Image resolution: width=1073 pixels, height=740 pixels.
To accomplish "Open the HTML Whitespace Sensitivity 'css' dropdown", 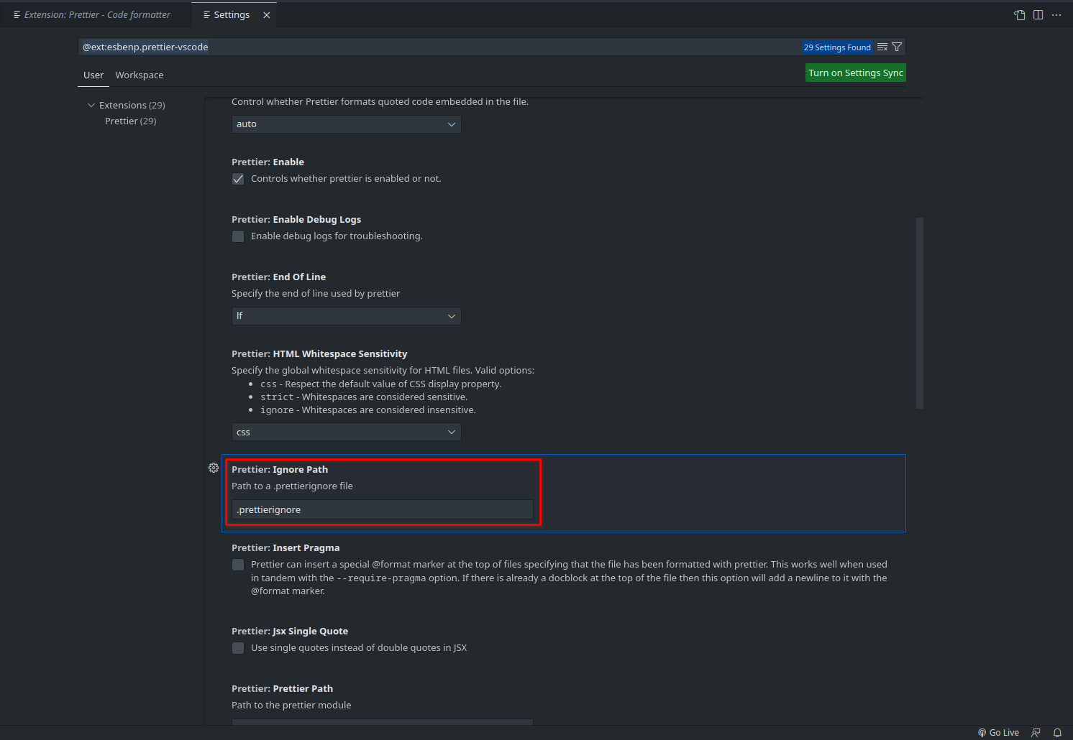I will (x=346, y=432).
